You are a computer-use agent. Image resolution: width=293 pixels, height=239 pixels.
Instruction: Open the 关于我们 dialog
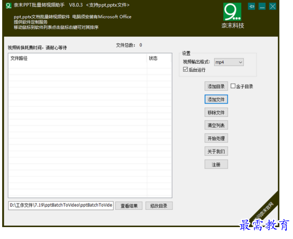click(x=216, y=151)
